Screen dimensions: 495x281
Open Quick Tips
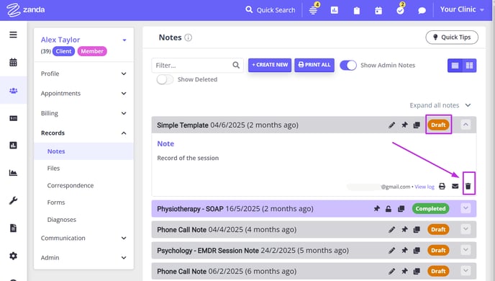click(x=452, y=37)
